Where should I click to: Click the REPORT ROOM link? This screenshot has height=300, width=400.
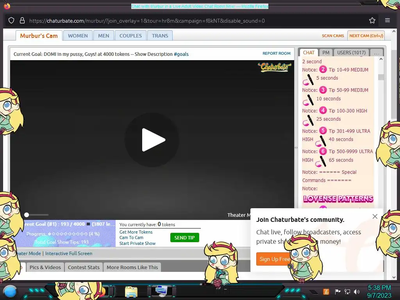tap(277, 53)
